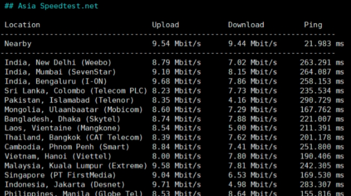Click Dhaka download 7.88 Mbit/s

click(x=252, y=119)
